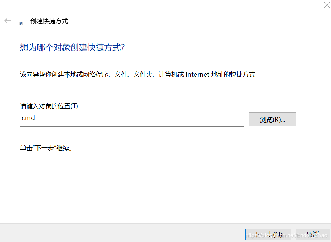
Task: Click the hint text 单击"下一步"继续。
Action: 47,148
